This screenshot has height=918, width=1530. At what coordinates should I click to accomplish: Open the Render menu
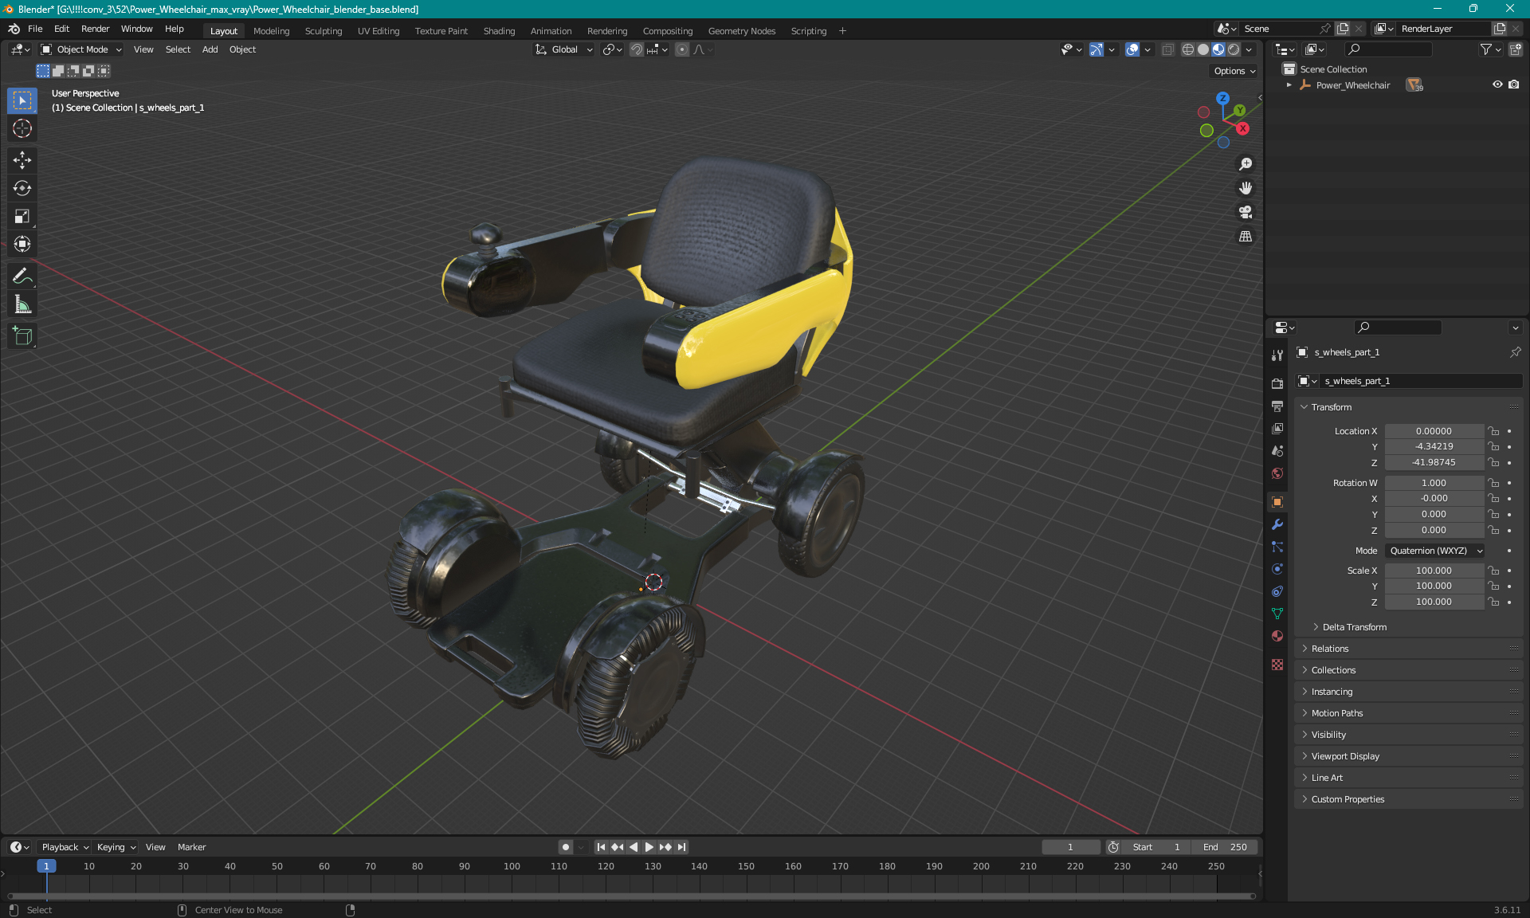click(95, 29)
